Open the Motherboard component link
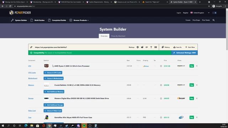Viewport: 228px width, 128px height. pos(33,78)
